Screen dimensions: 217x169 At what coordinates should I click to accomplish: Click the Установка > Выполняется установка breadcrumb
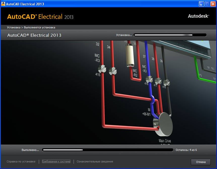click(31, 27)
